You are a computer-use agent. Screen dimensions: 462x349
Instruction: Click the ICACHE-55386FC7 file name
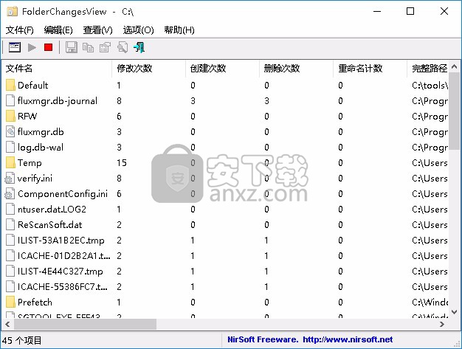tap(63, 286)
